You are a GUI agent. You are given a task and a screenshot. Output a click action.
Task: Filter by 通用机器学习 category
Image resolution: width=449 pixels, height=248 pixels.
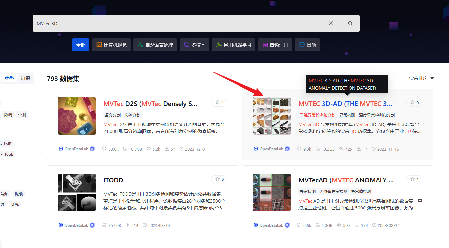(x=234, y=45)
